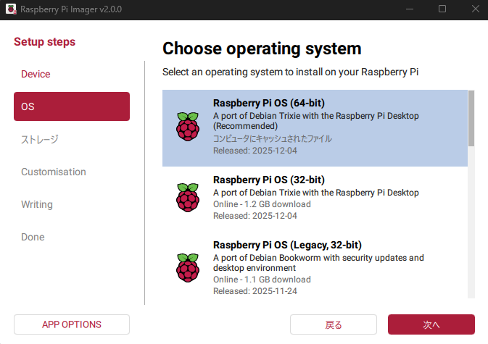This screenshot has height=344, width=488.
Task: Open APP OPTIONS
Action: click(x=71, y=324)
